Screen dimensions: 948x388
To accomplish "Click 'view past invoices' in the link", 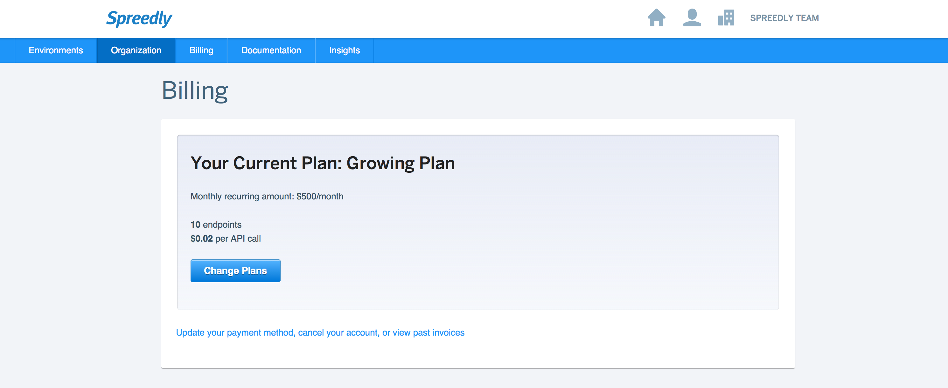I will click(429, 332).
